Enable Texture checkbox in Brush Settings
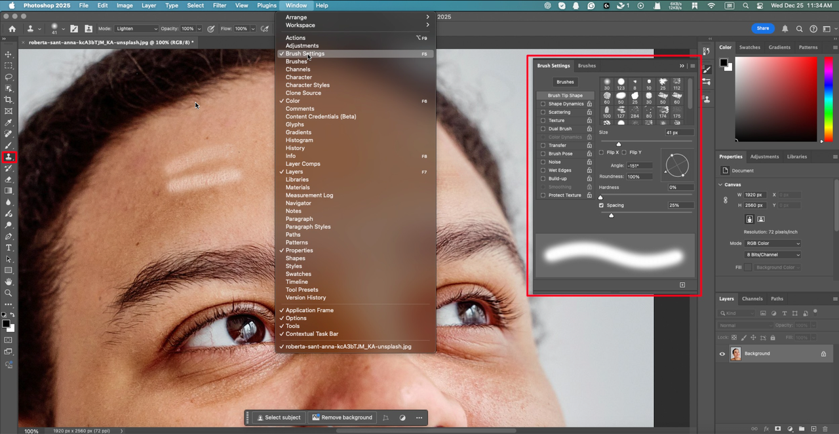Image resolution: width=839 pixels, height=434 pixels. click(543, 121)
